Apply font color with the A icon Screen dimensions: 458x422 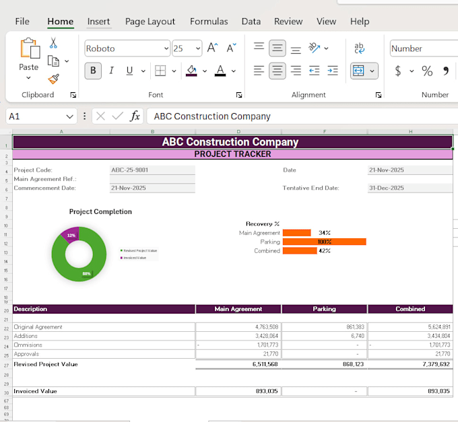point(220,71)
